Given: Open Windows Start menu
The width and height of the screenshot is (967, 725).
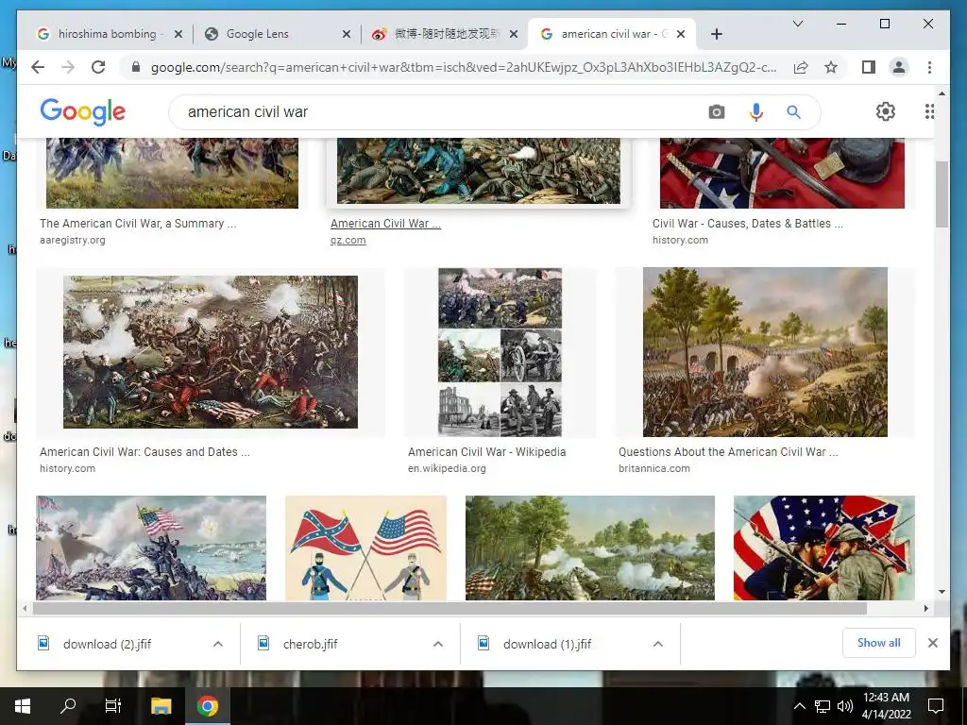Looking at the screenshot, I should 23,706.
